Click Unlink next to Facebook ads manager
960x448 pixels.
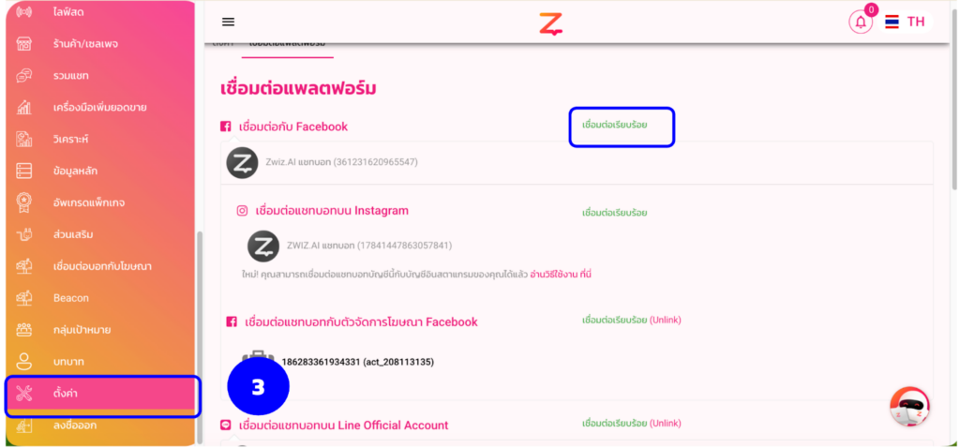[665, 321]
